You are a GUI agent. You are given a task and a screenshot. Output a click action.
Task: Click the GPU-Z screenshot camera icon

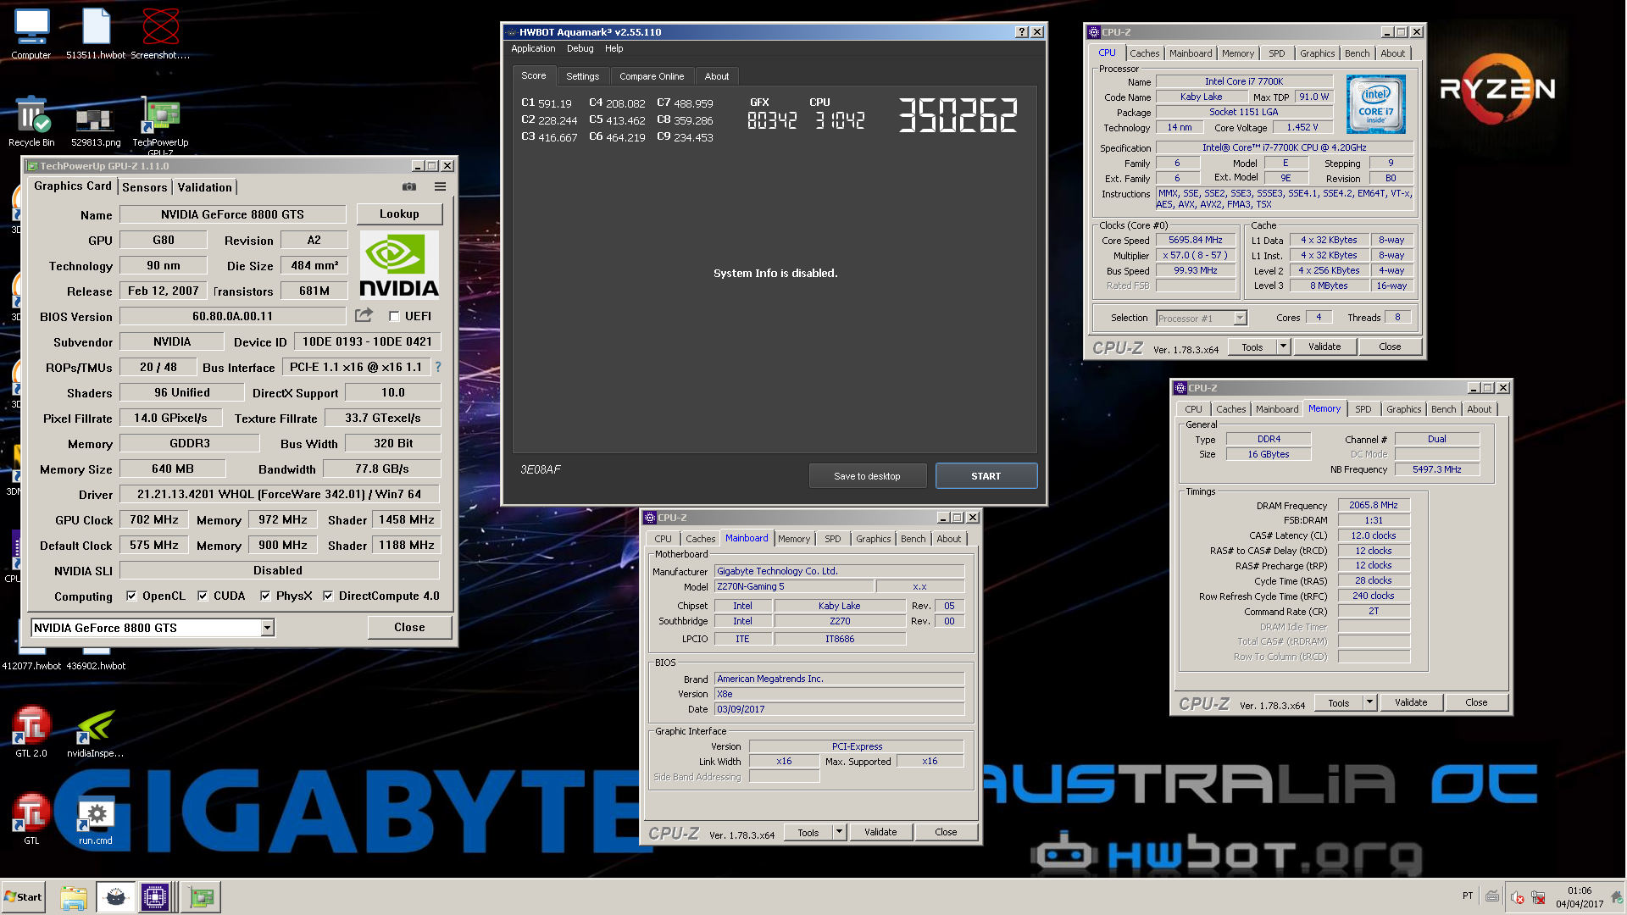(409, 186)
